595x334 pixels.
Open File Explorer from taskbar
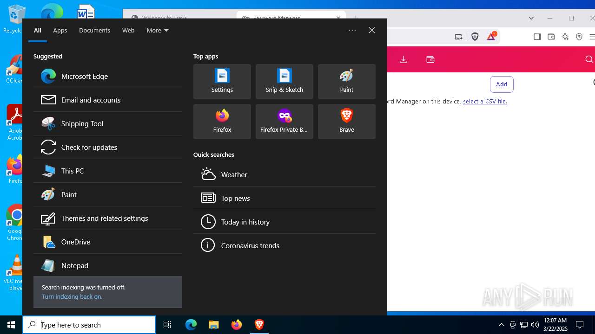tap(214, 325)
